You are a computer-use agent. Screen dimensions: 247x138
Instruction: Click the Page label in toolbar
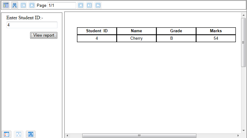[x=42, y=5]
